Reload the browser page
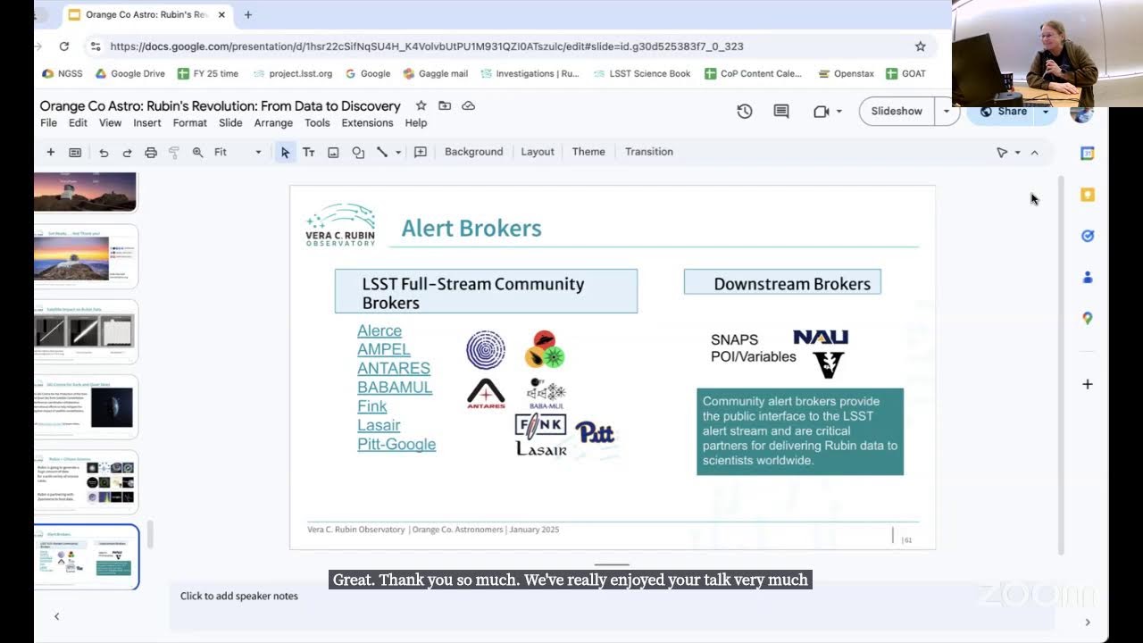Viewport: 1143px width, 643px height. click(64, 46)
